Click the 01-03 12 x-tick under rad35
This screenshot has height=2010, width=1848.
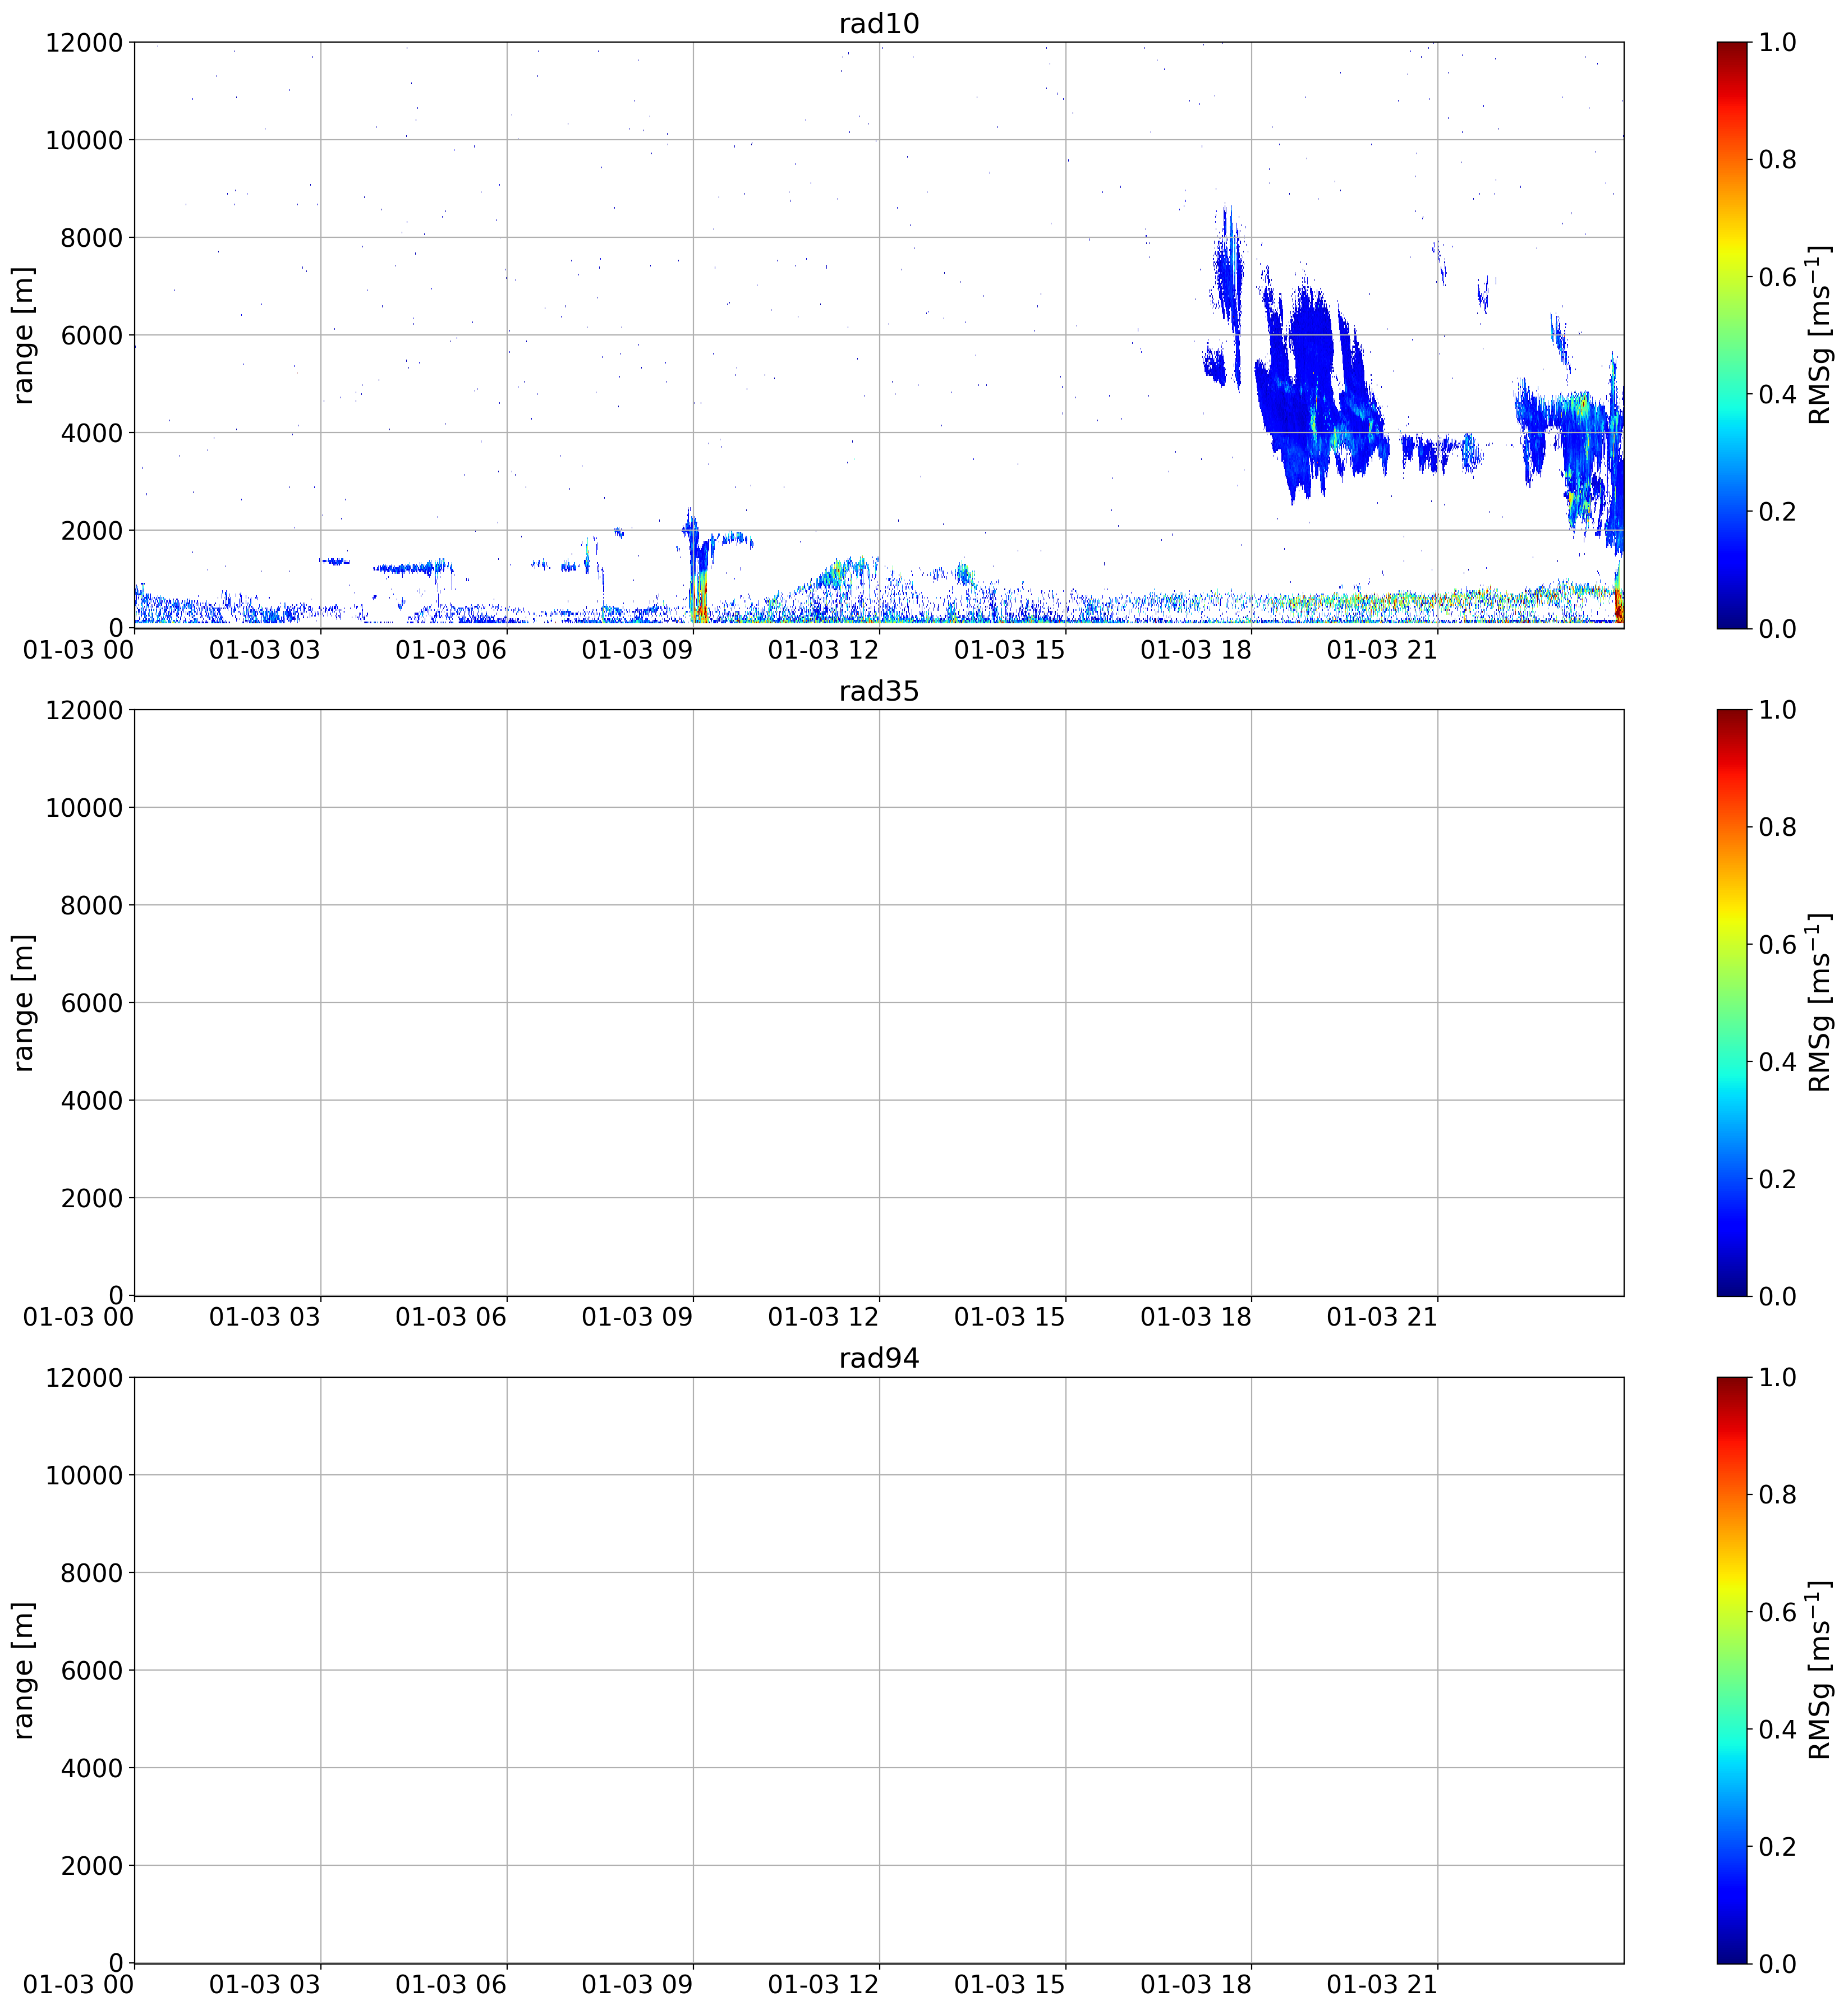pyautogui.click(x=823, y=1317)
